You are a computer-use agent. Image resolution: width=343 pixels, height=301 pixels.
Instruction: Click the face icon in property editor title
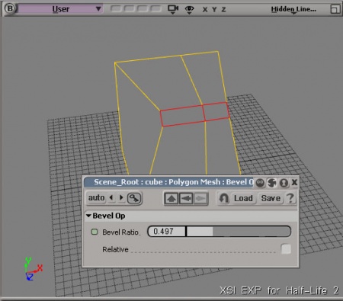coord(260,183)
